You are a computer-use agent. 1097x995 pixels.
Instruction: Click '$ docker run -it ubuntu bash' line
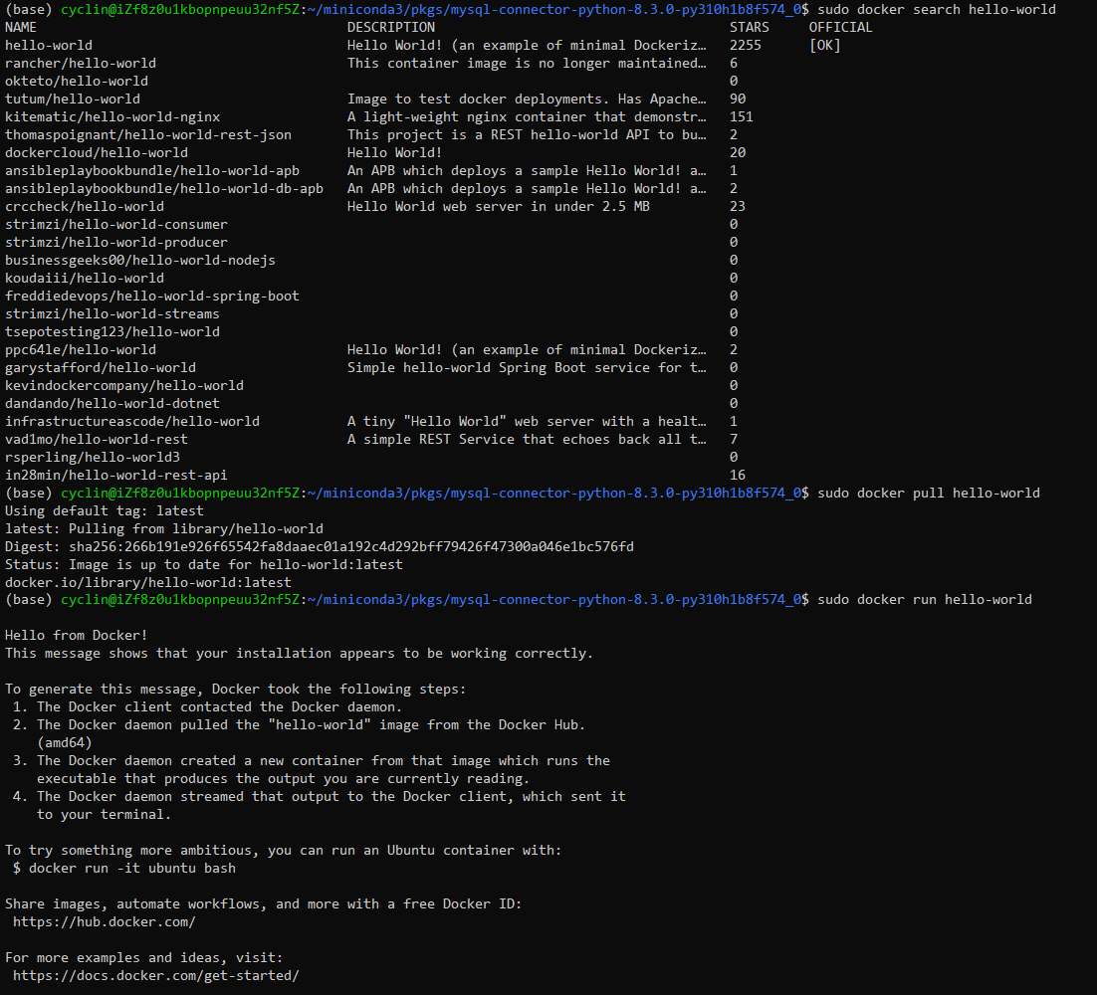click(124, 869)
